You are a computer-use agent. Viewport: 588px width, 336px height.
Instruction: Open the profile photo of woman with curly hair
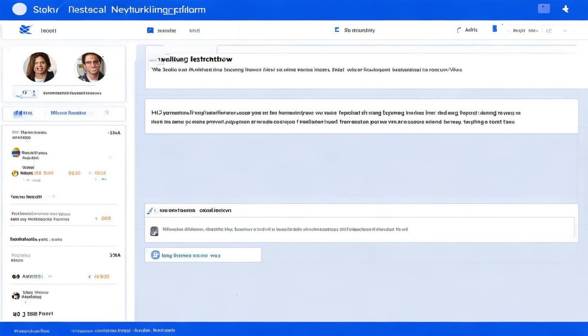tap(40, 67)
